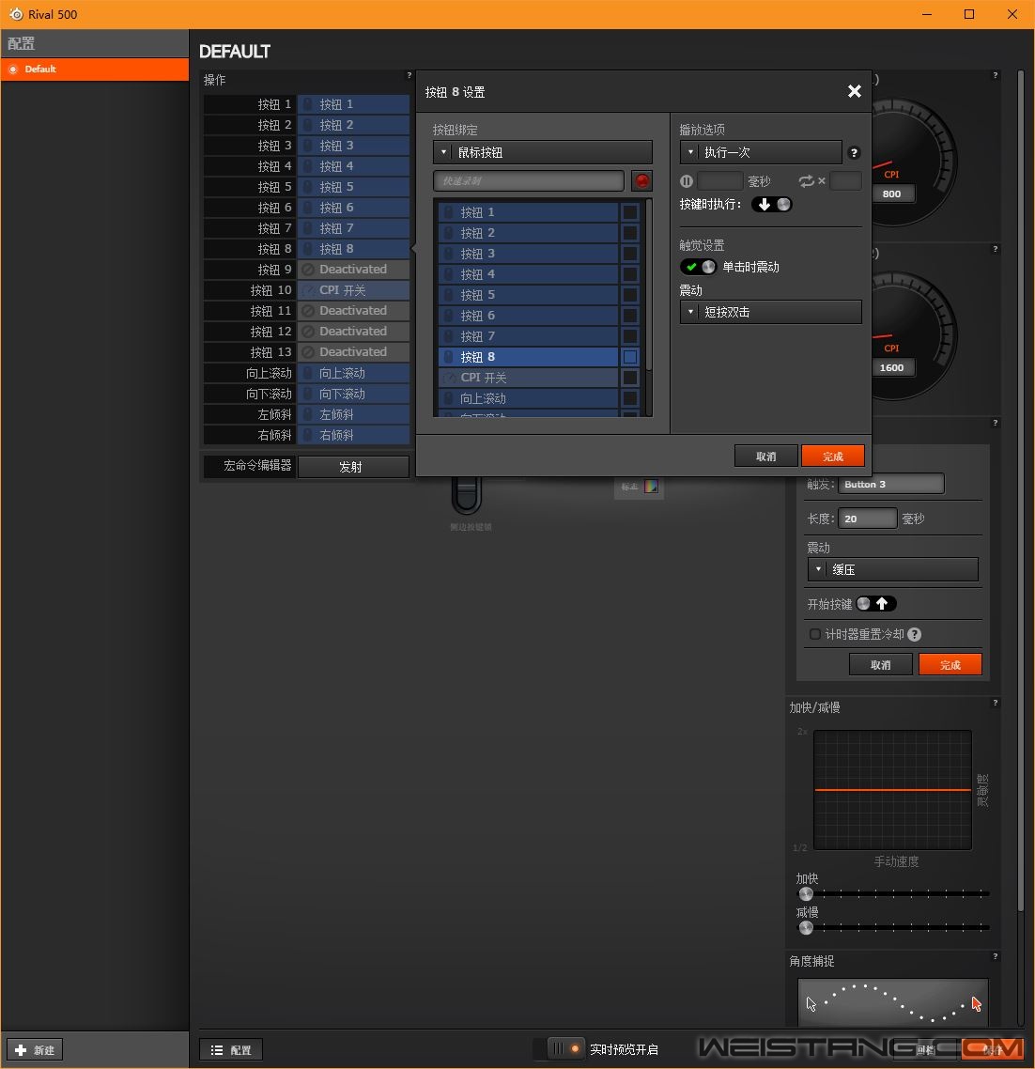Click the list icon on Configs button
This screenshot has height=1069, width=1035.
point(217,1050)
